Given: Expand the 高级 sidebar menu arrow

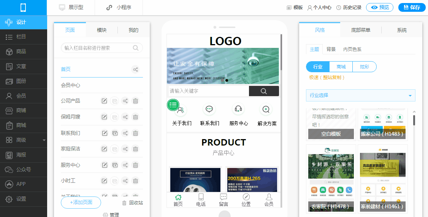Looking at the screenshot, I should [x=44, y=140].
